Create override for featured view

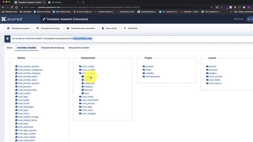[87, 90]
